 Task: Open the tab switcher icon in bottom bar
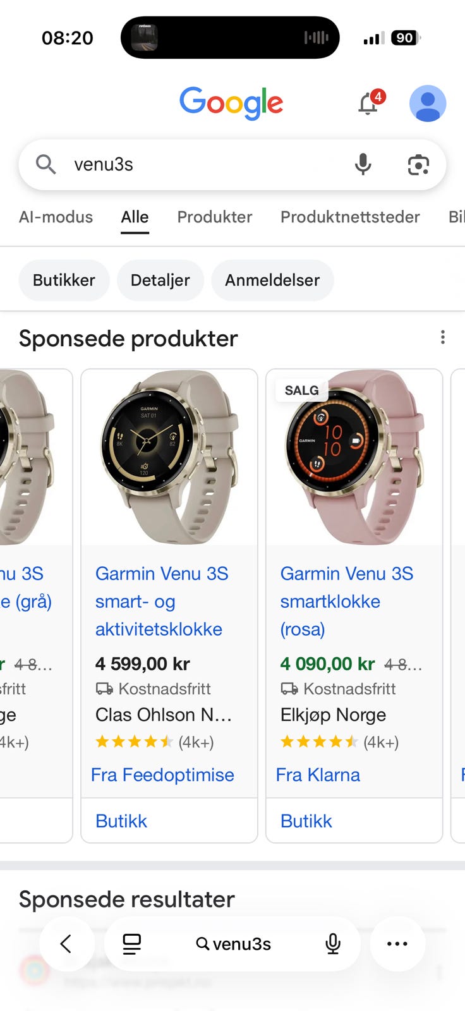pyautogui.click(x=131, y=943)
